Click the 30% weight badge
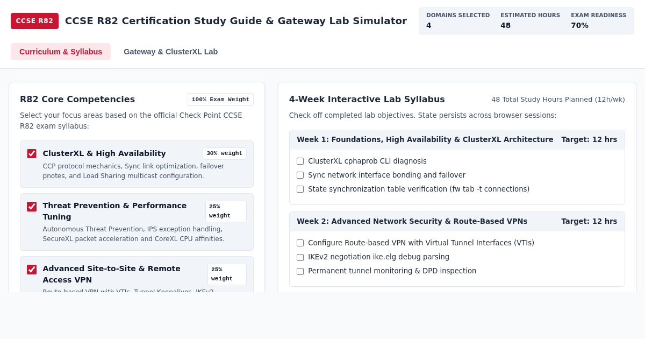Viewport: 645px width, 339px height. (224, 153)
